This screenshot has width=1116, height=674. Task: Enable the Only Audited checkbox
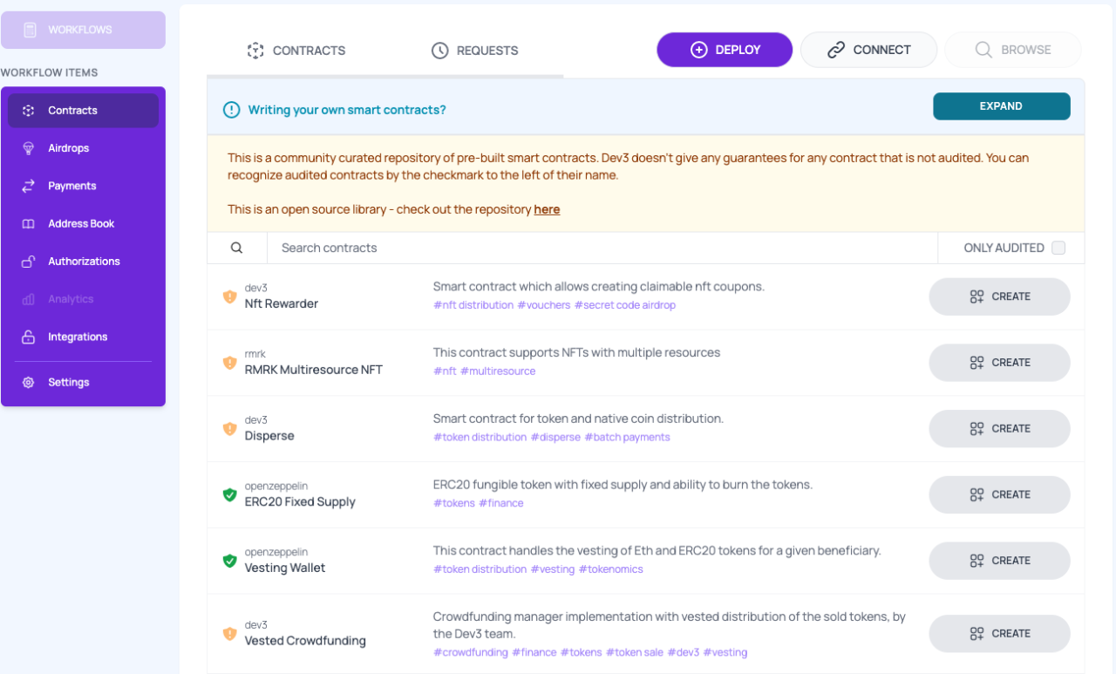[1058, 248]
